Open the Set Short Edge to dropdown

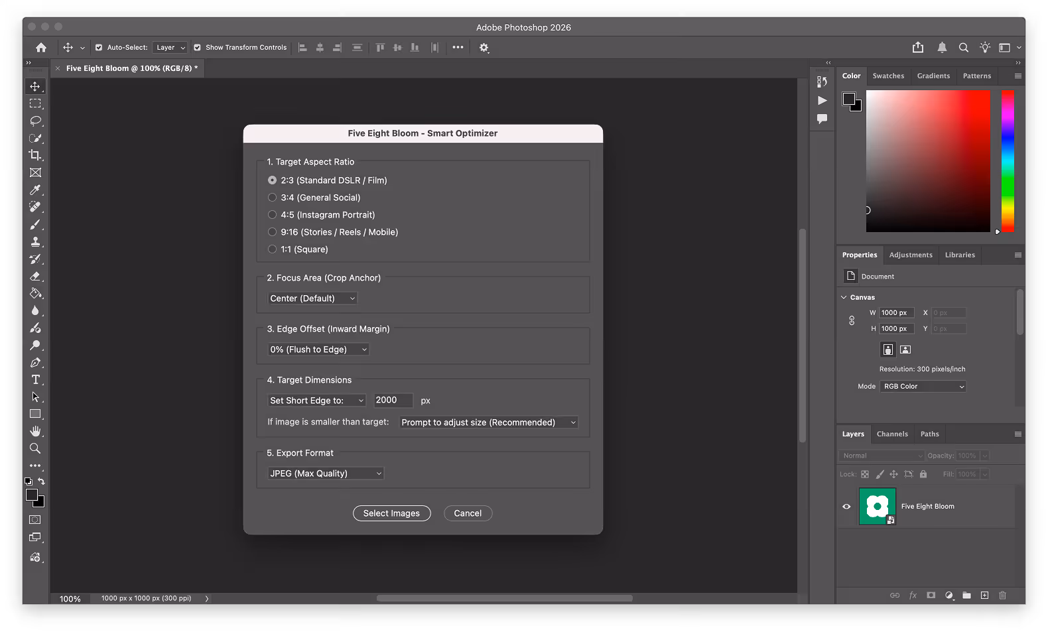[x=316, y=401]
